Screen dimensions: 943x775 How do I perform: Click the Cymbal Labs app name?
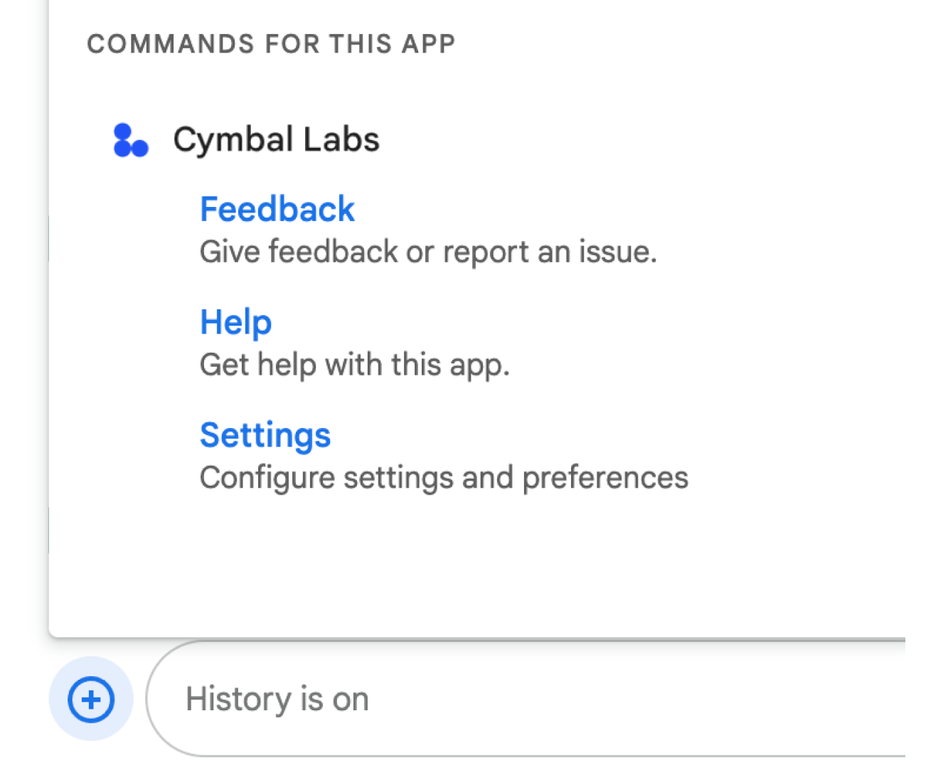(276, 139)
